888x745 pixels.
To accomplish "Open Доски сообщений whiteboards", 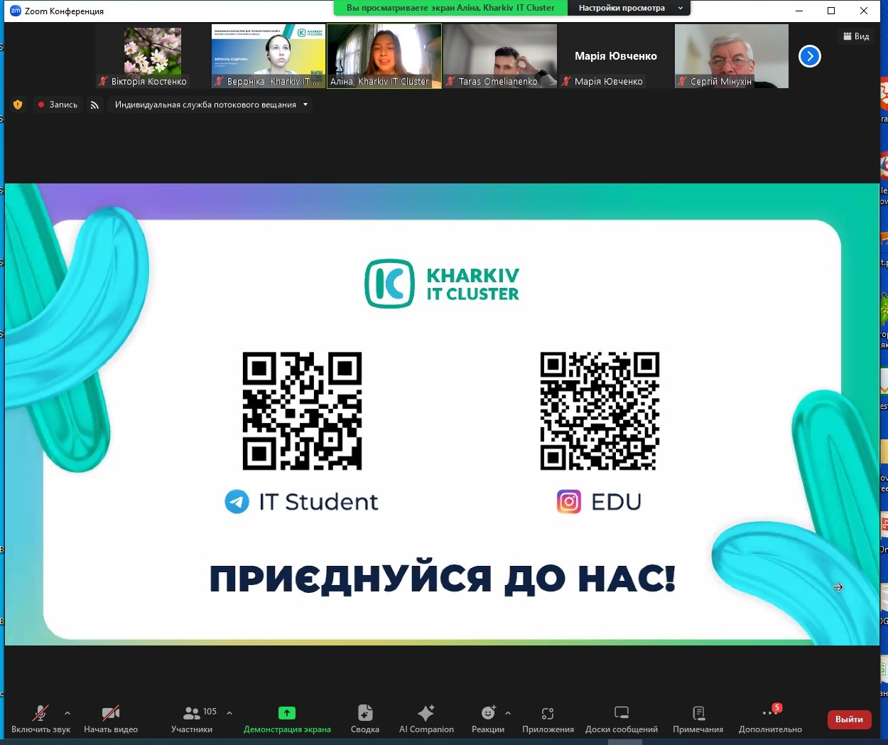I will pyautogui.click(x=622, y=719).
